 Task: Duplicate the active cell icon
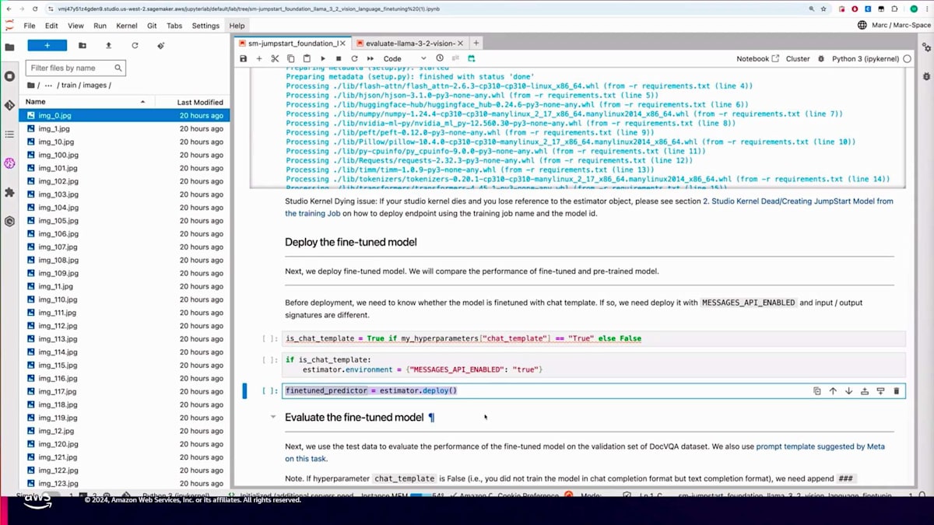tap(816, 390)
